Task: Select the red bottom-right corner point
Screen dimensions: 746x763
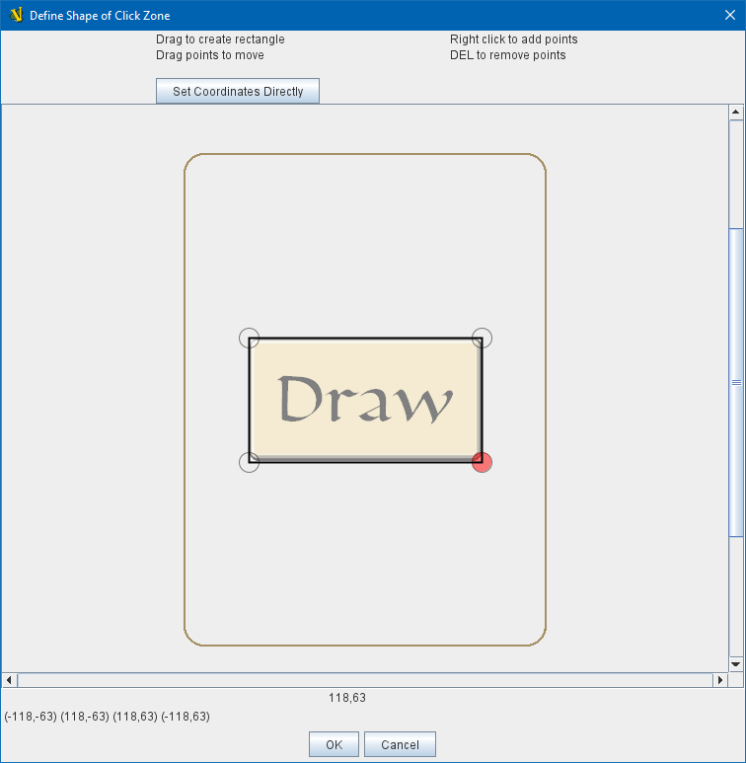Action: (482, 462)
